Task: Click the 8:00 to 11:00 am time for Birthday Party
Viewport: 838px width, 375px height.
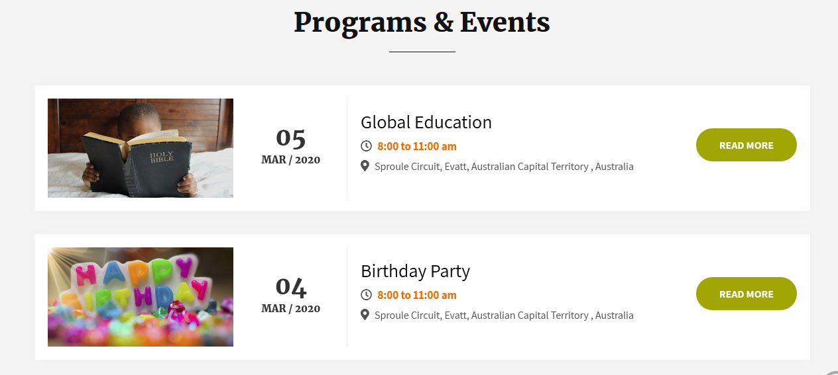Action: 417,295
